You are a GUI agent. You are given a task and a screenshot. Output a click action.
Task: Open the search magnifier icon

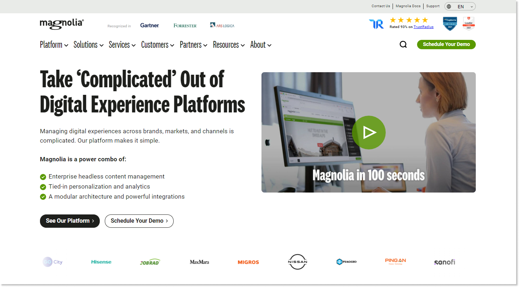[403, 45]
